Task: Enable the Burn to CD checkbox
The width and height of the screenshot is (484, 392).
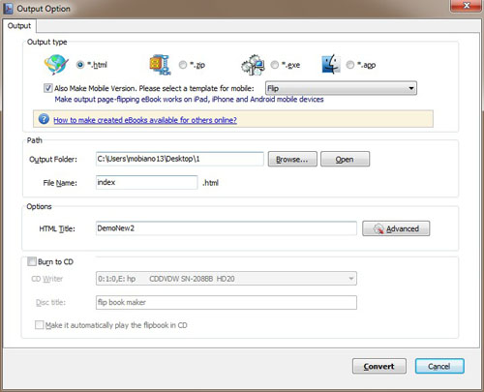Action: tap(32, 261)
